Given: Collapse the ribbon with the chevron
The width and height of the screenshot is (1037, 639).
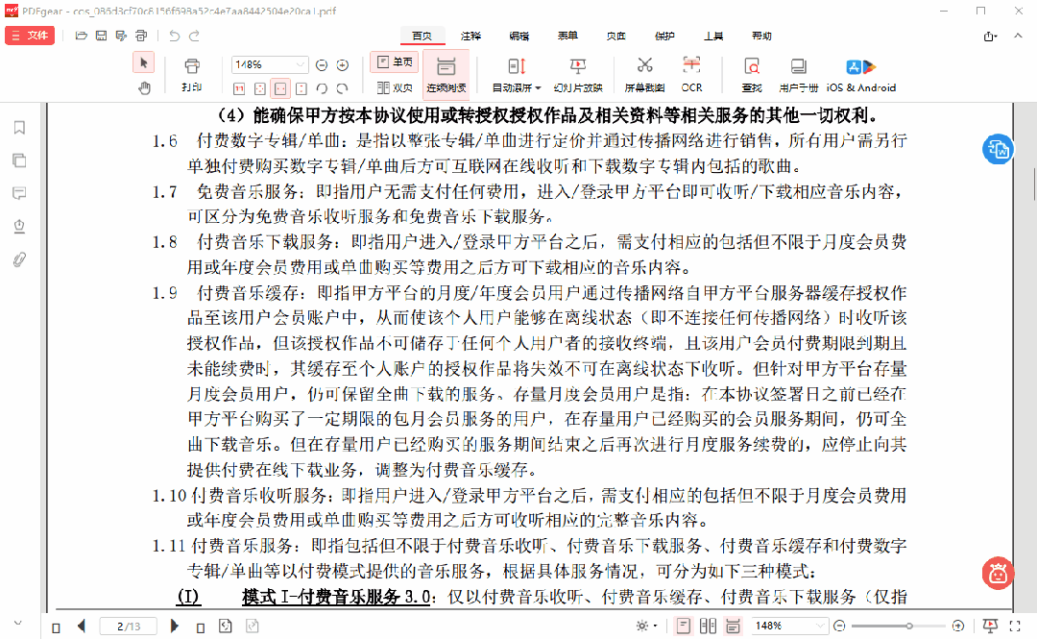Looking at the screenshot, I should point(1018,36).
